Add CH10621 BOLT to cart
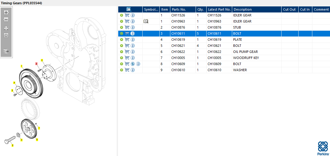Viewport: 330px width, 156px height. tap(127, 46)
